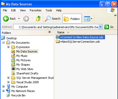The image size is (118, 99).
Task: Select My Network Places in the tree
Action: coord(23,91)
